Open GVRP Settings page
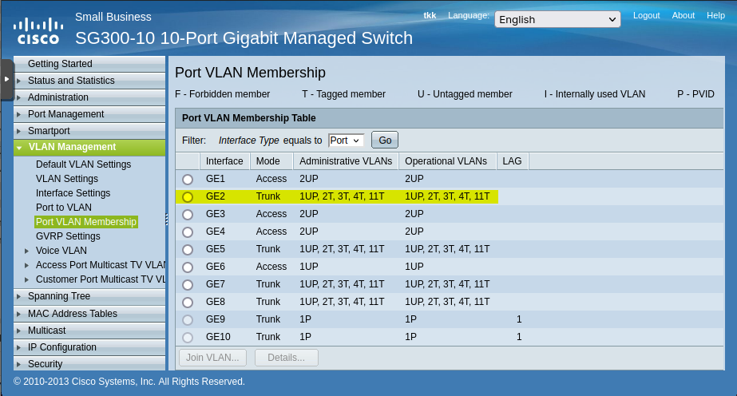This screenshot has width=737, height=396. pyautogui.click(x=68, y=236)
